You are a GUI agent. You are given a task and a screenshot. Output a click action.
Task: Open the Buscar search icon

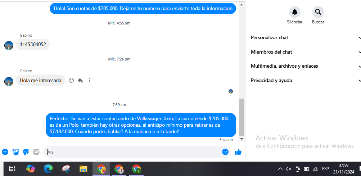click(x=318, y=12)
